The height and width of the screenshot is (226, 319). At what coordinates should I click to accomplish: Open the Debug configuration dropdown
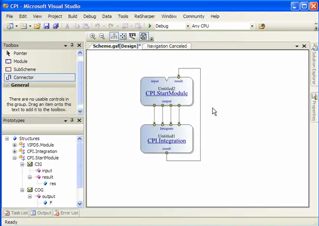(188, 26)
